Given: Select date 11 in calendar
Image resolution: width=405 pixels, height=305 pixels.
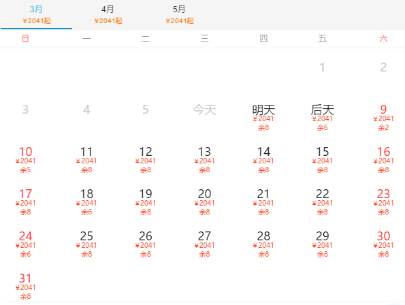Looking at the screenshot, I should tap(86, 159).
